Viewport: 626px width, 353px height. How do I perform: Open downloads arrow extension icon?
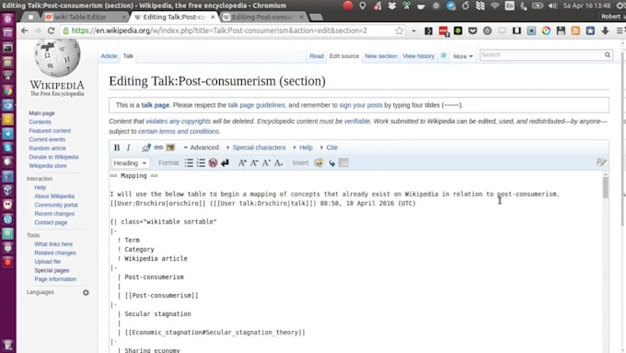pyautogui.click(x=605, y=30)
